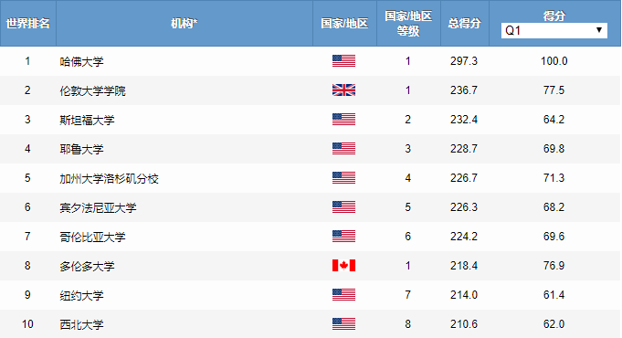The width and height of the screenshot is (622, 338).
Task: Open the 宾夕法尼亚大学 link
Action: 98,207
